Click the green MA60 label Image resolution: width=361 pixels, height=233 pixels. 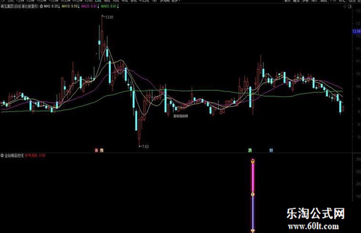click(109, 7)
